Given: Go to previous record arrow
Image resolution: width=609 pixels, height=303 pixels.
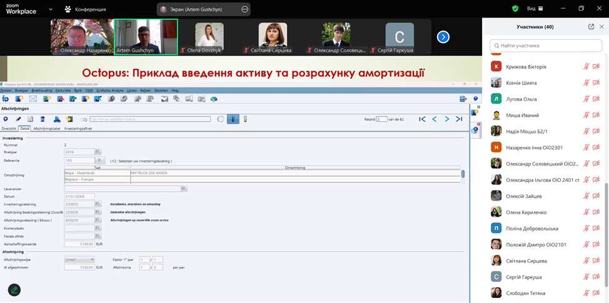Looking at the screenshot, I should click(435, 119).
